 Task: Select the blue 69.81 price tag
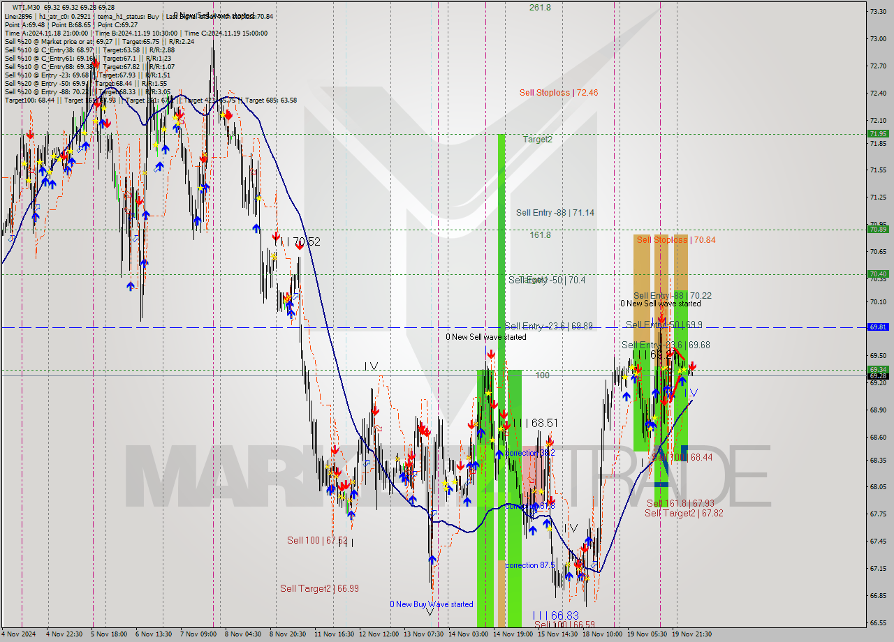[x=878, y=327]
